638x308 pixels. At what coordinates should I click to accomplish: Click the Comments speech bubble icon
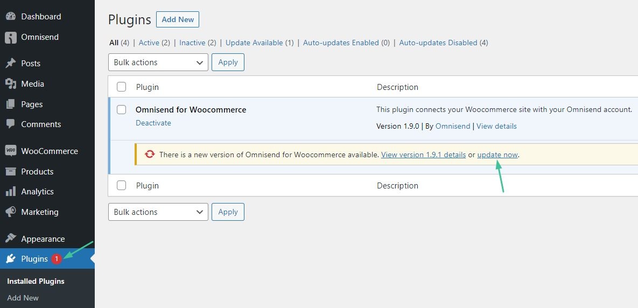pos(11,124)
